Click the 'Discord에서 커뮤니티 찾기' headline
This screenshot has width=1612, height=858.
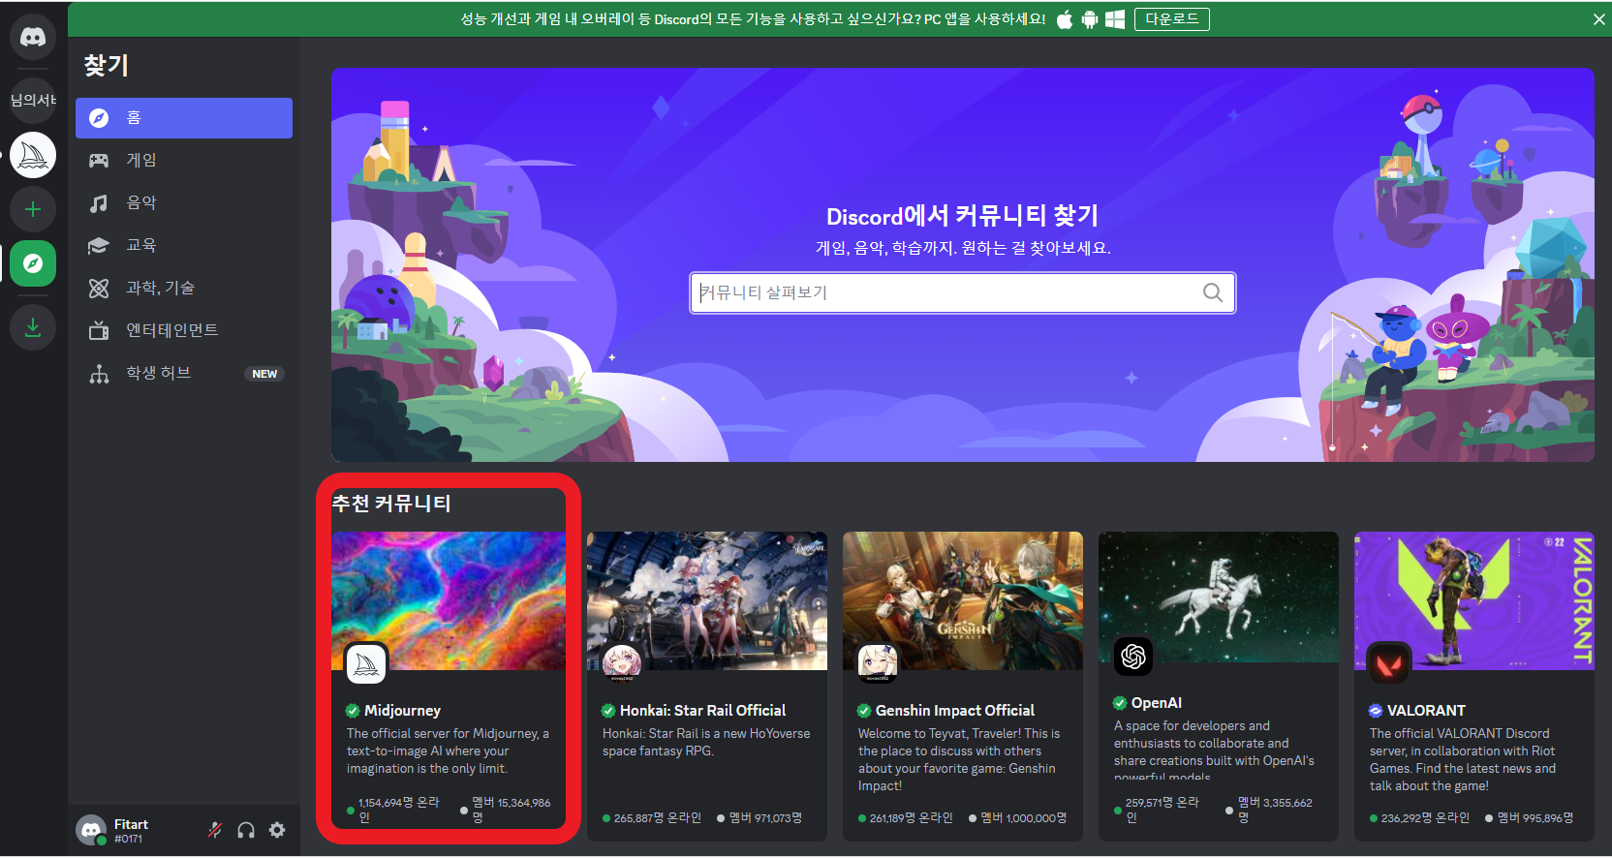962,215
